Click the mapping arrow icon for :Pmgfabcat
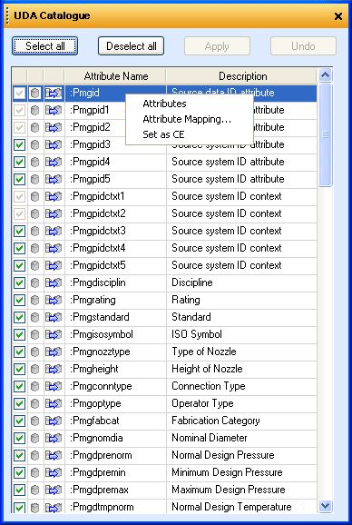 [54, 421]
